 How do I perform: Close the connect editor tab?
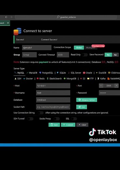pyautogui.click(x=8, y=23)
